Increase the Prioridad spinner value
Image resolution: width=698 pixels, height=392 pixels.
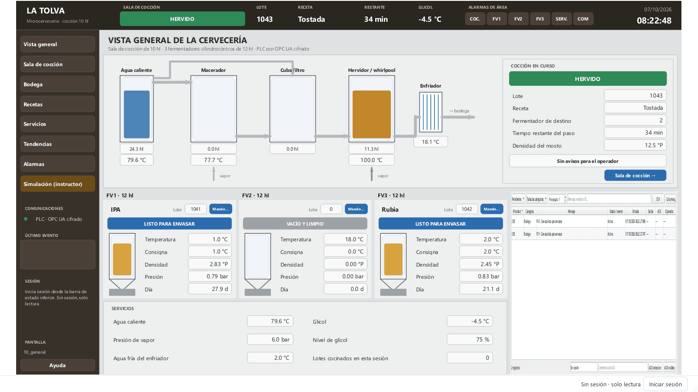tap(565, 197)
